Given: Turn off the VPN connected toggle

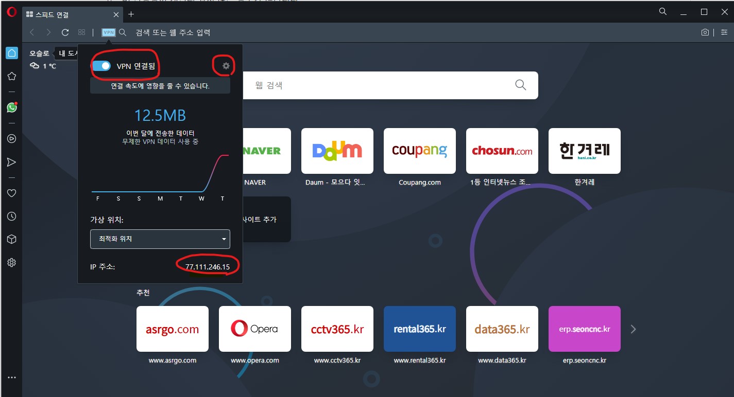Looking at the screenshot, I should [x=101, y=66].
